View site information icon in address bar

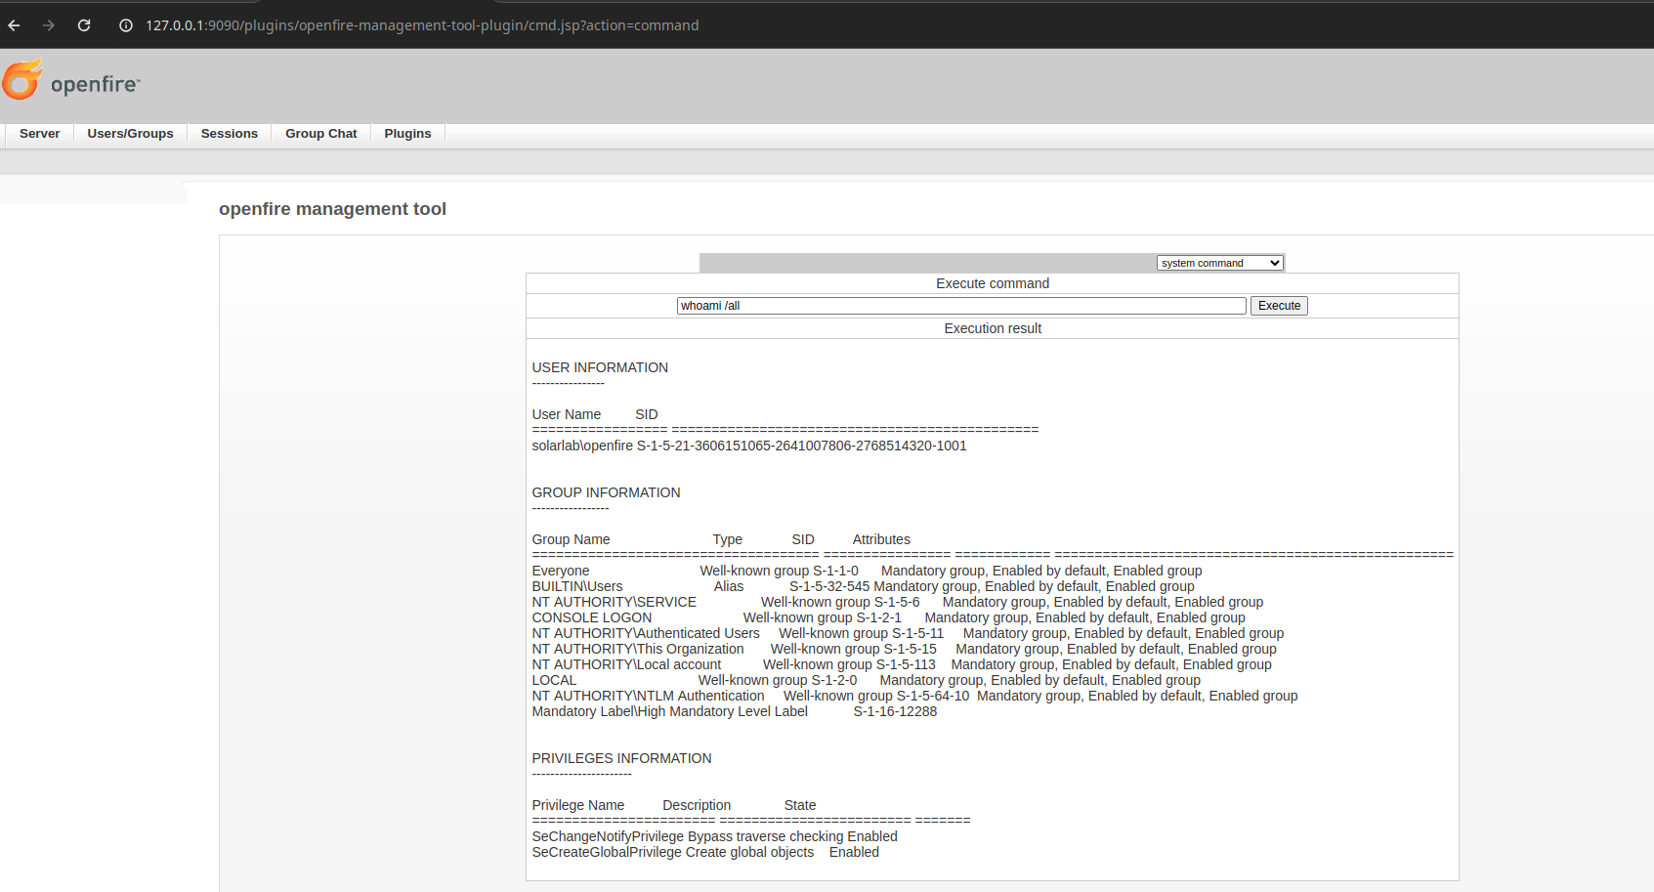pyautogui.click(x=126, y=25)
